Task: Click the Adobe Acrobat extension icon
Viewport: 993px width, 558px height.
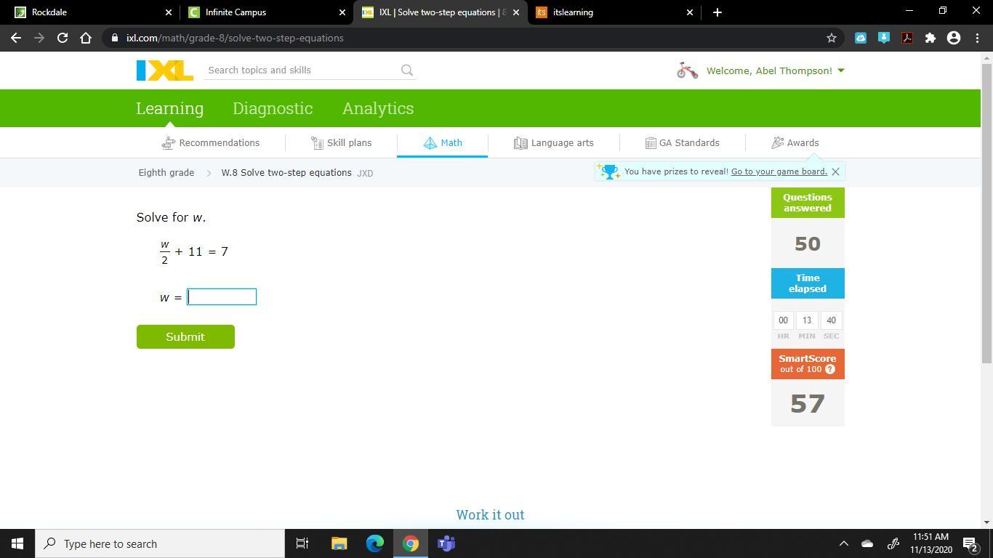Action: pos(907,38)
